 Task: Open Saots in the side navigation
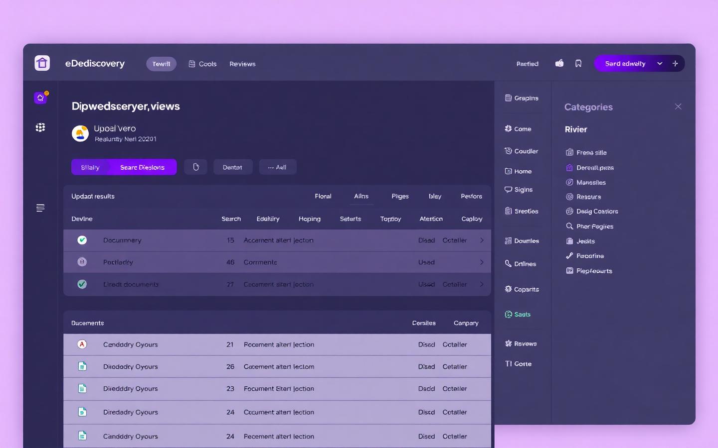point(518,314)
